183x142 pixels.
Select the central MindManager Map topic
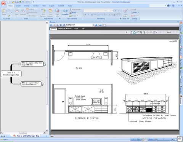point(11,74)
